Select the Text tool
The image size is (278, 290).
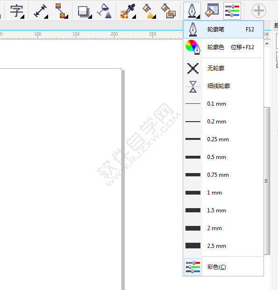pos(16,11)
